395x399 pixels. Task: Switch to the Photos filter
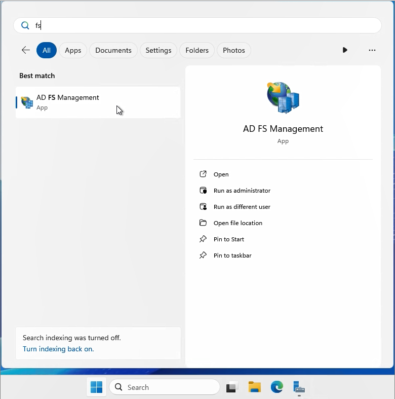click(x=234, y=50)
